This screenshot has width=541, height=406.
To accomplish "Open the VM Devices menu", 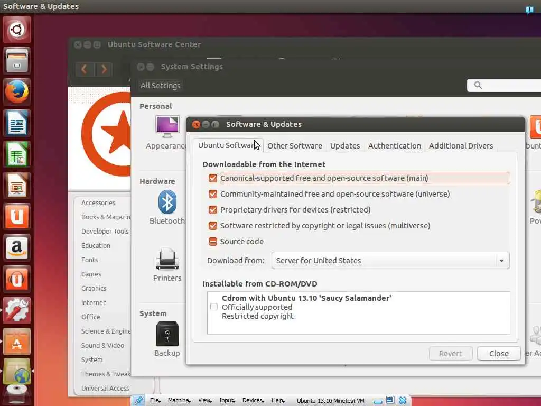I will [x=253, y=401].
